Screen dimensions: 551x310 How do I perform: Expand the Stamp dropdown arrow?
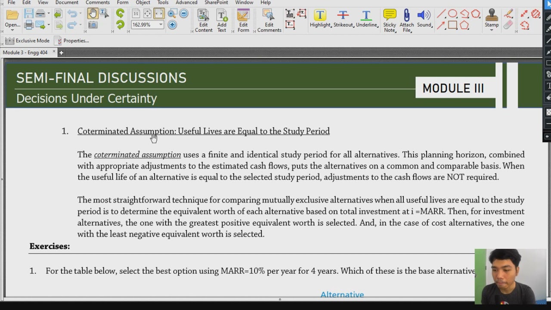point(492,30)
